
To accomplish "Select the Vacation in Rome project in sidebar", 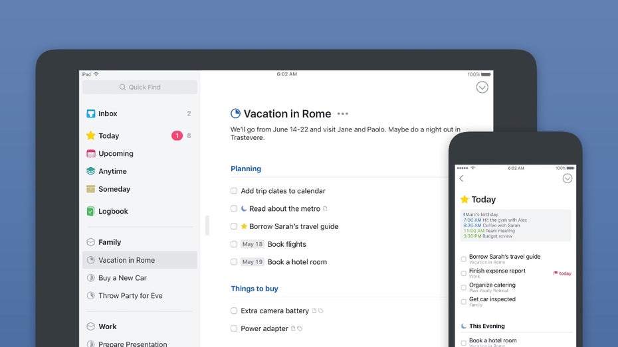I will point(140,260).
